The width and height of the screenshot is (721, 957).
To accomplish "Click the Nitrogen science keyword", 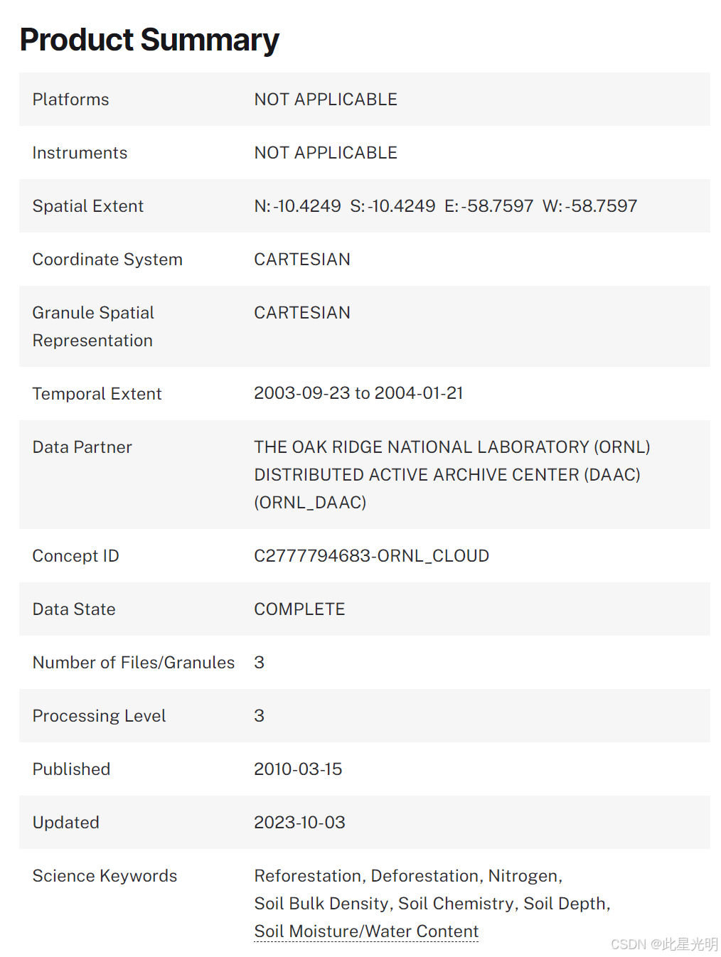I will click(x=523, y=876).
